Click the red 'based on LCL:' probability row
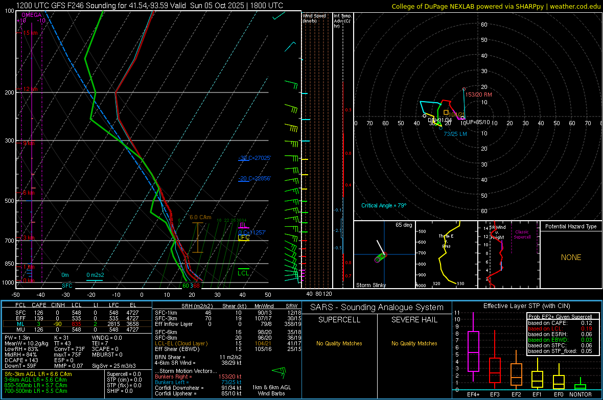The image size is (603, 400). (x=560, y=328)
